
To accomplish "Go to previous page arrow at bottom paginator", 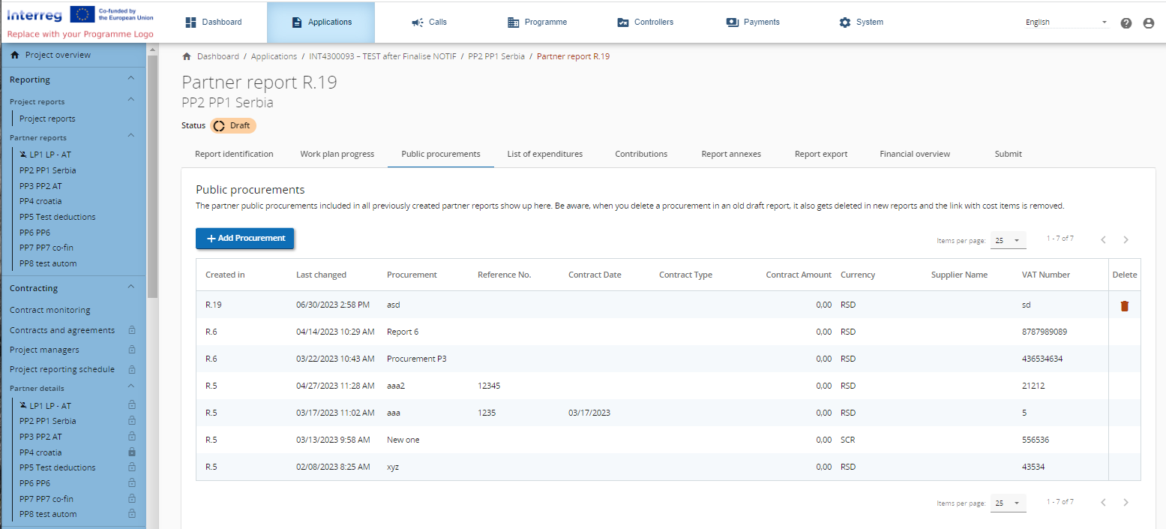I will click(x=1103, y=503).
